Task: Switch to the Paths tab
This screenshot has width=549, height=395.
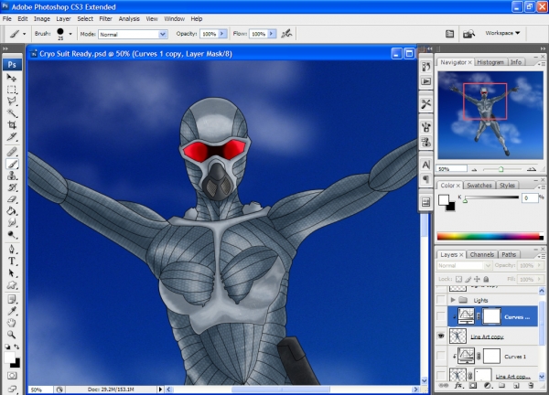Action: [509, 254]
